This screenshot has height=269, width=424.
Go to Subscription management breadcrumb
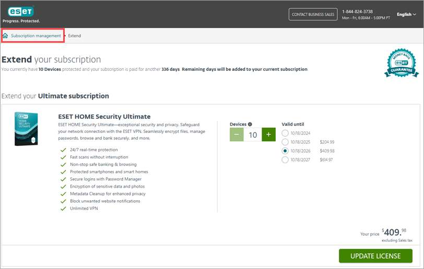pos(36,36)
